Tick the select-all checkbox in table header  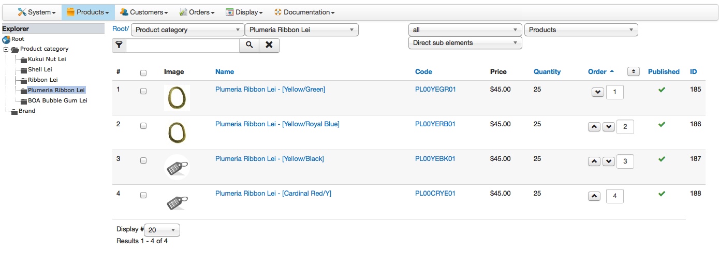pos(143,73)
